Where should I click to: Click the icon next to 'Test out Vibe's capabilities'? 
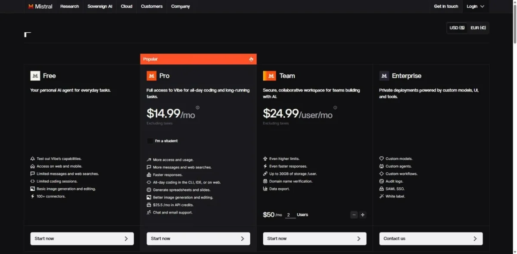click(x=33, y=159)
